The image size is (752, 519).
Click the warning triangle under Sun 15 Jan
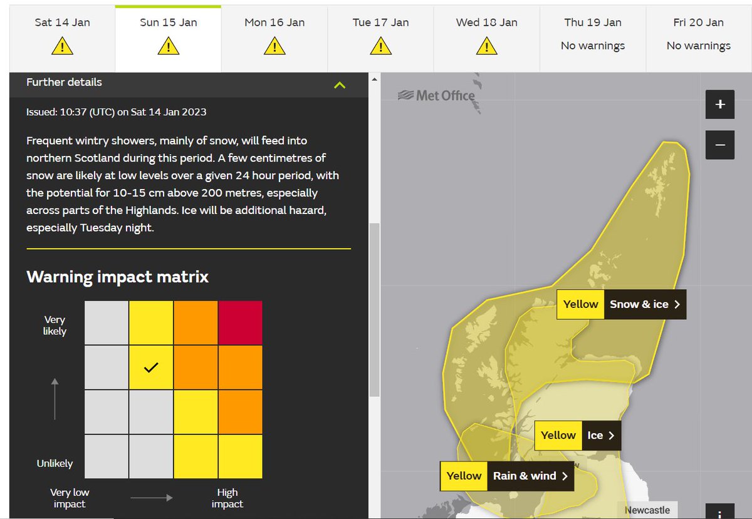coord(168,46)
